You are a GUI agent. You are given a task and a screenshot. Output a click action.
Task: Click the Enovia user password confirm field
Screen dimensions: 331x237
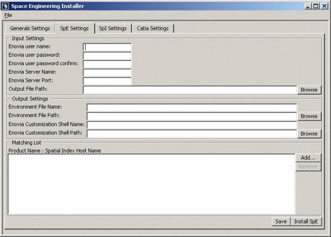[107, 64]
